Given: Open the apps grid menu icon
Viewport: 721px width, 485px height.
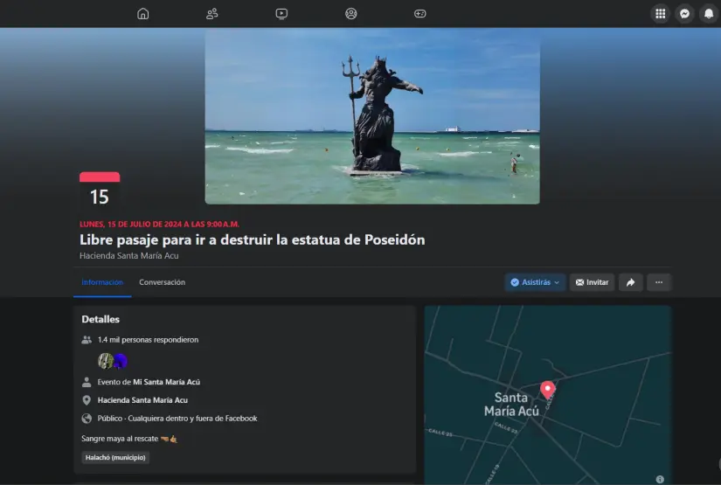Looking at the screenshot, I should (661, 13).
